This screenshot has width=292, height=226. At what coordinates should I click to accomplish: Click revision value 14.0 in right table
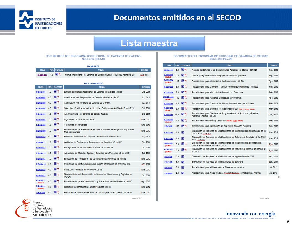177,115
